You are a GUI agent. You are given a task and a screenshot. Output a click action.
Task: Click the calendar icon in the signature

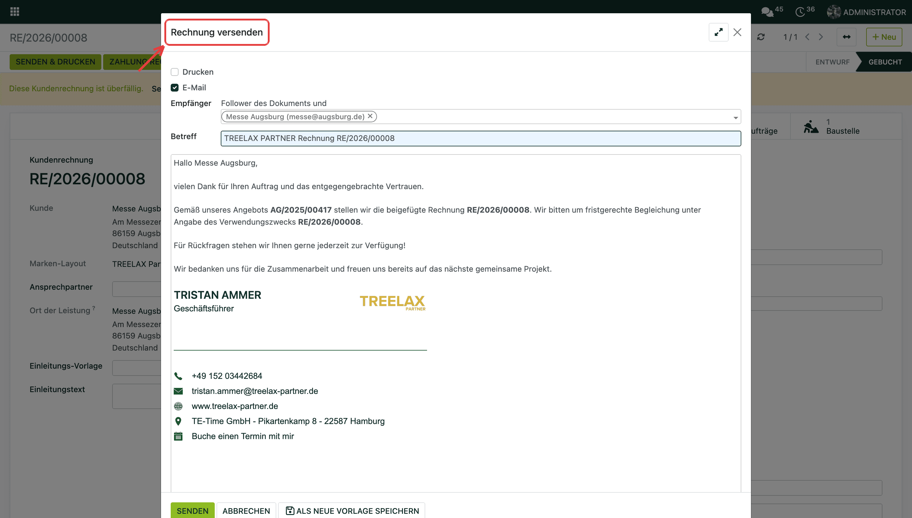[x=178, y=436]
